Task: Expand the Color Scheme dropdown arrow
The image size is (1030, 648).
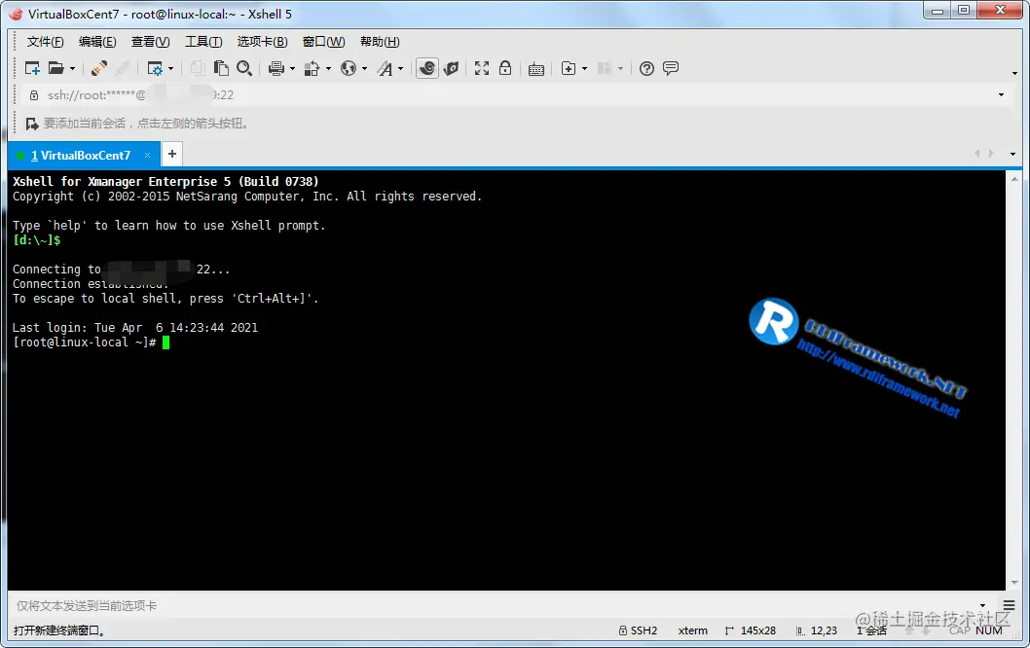Action: click(x=328, y=69)
